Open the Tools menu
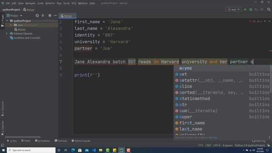272x153 pixels. point(66,3)
